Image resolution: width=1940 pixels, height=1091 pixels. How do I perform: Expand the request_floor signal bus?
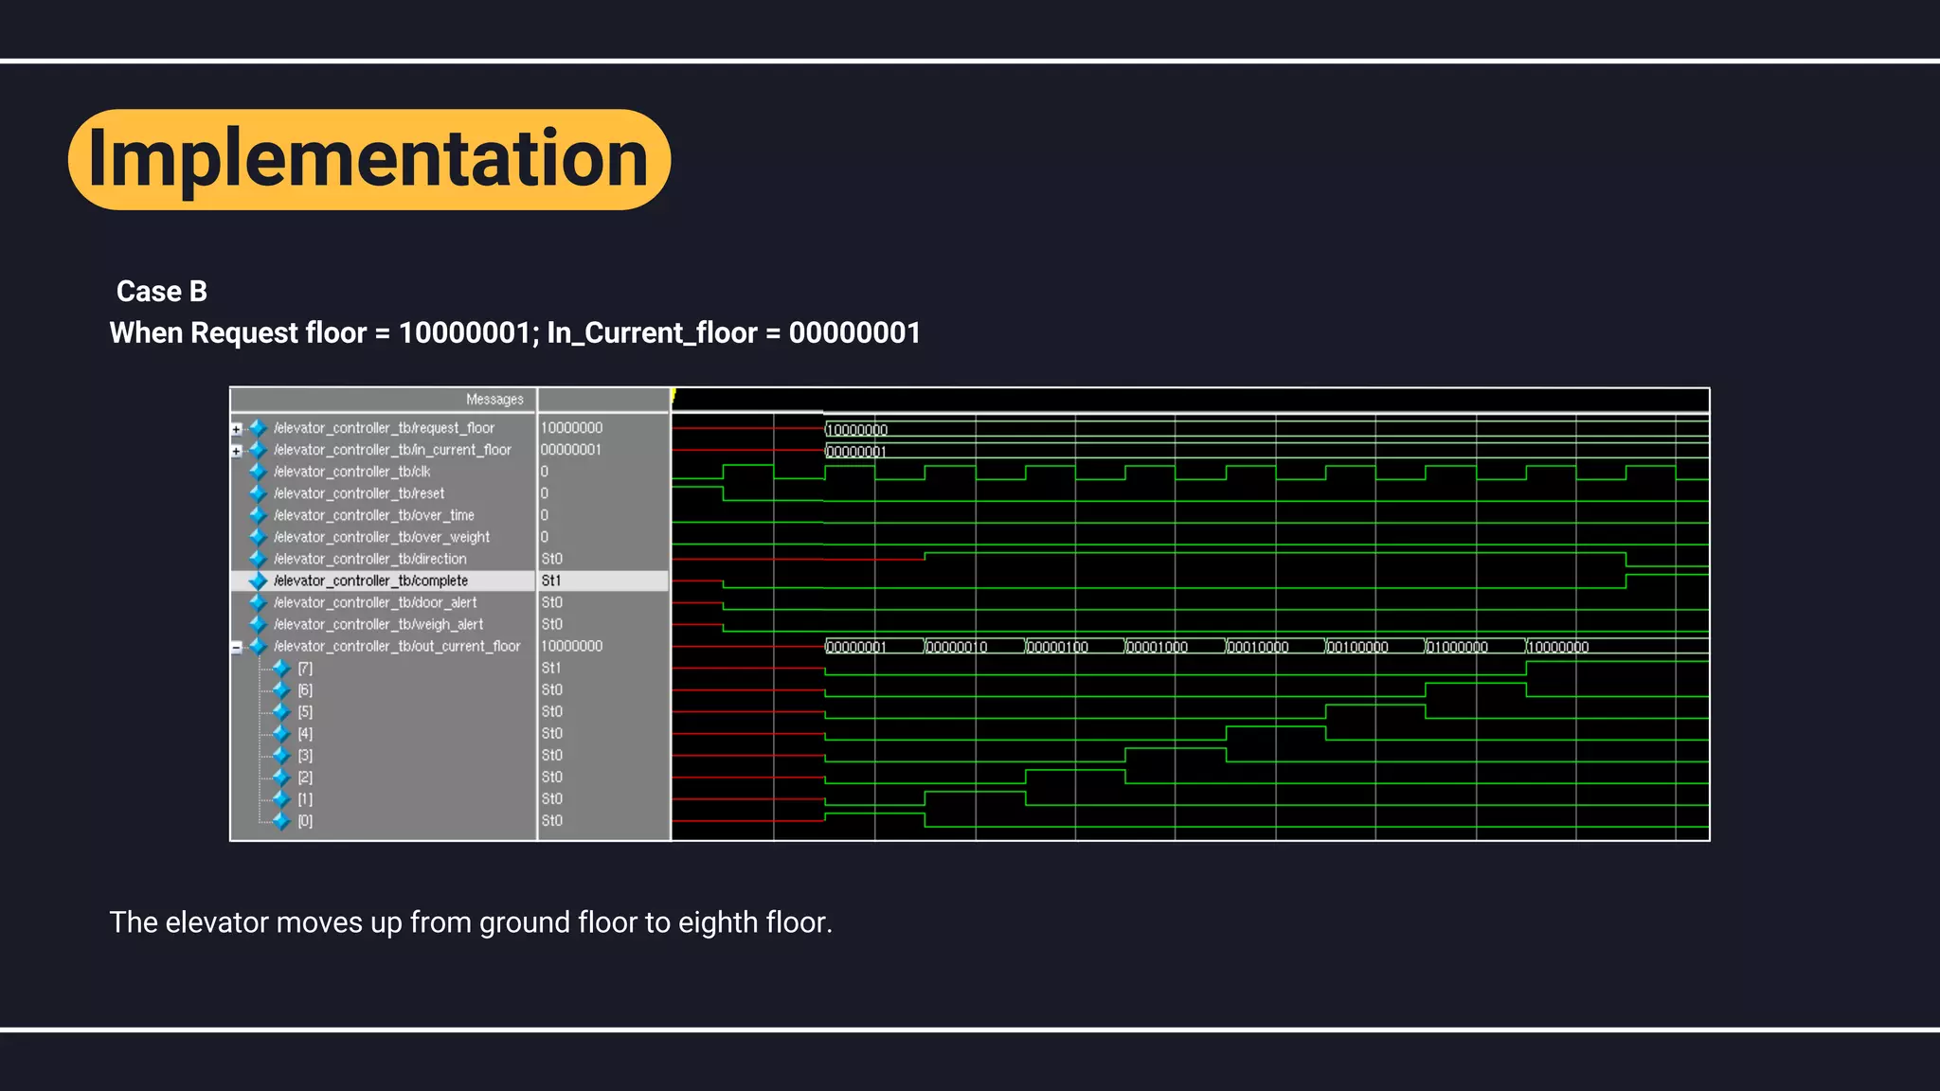click(x=236, y=429)
